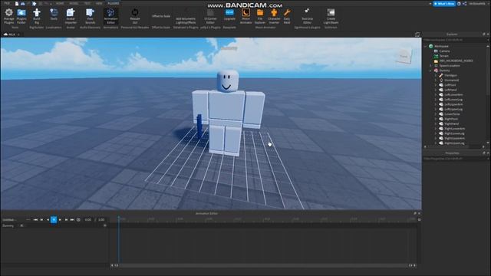Open the UI Corner Editor plugin
This screenshot has height=276, width=491.
(210, 16)
